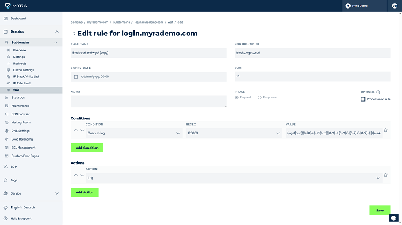This screenshot has width=402, height=225.
Task: Open SSL Management in the sidebar
Action: tap(24, 148)
